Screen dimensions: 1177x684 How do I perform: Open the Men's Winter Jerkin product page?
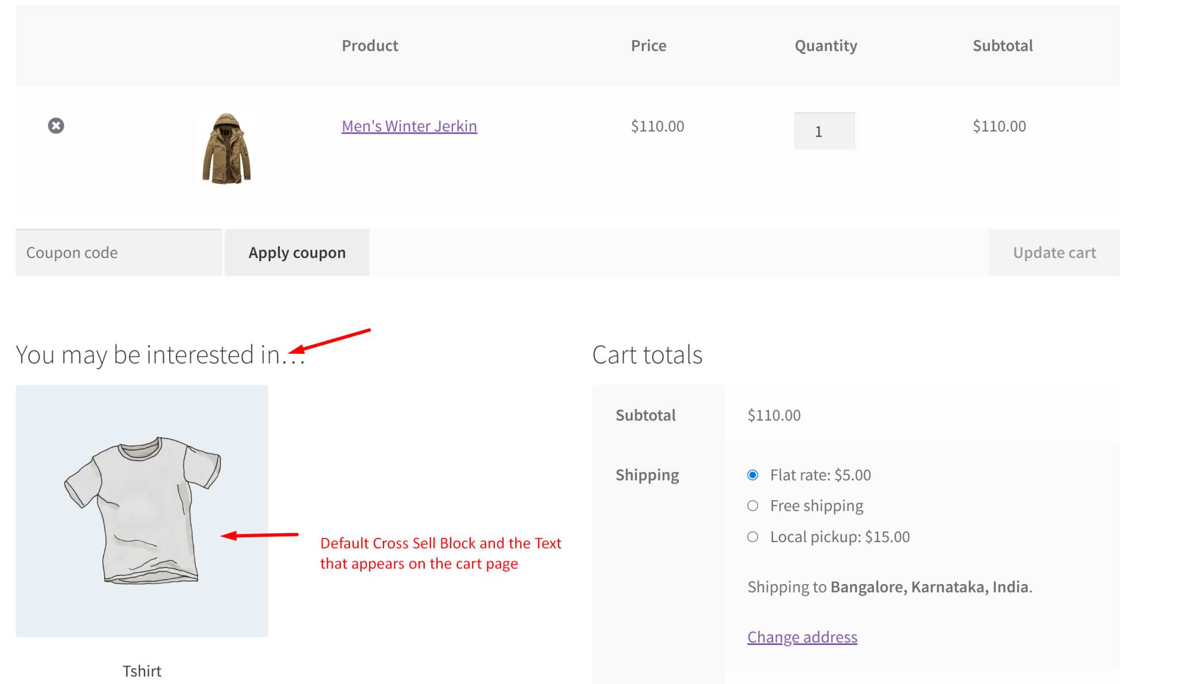tap(409, 126)
